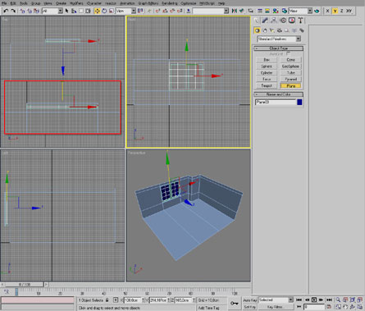365x311 pixels.
Task: Open the Modifiers menu
Action: [76, 3]
